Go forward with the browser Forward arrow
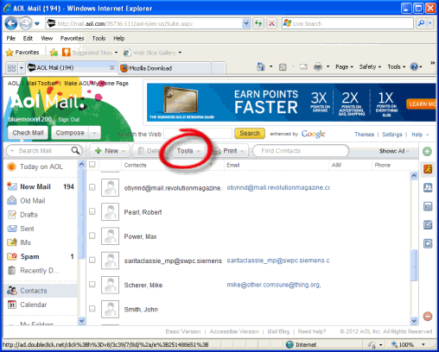Screen dimensions: 439x352 pyautogui.click(x=26, y=23)
